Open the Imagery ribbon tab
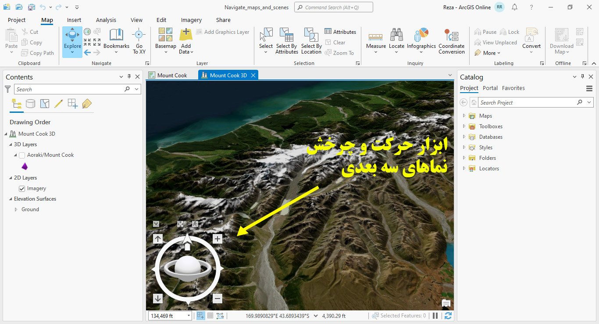 pyautogui.click(x=191, y=20)
